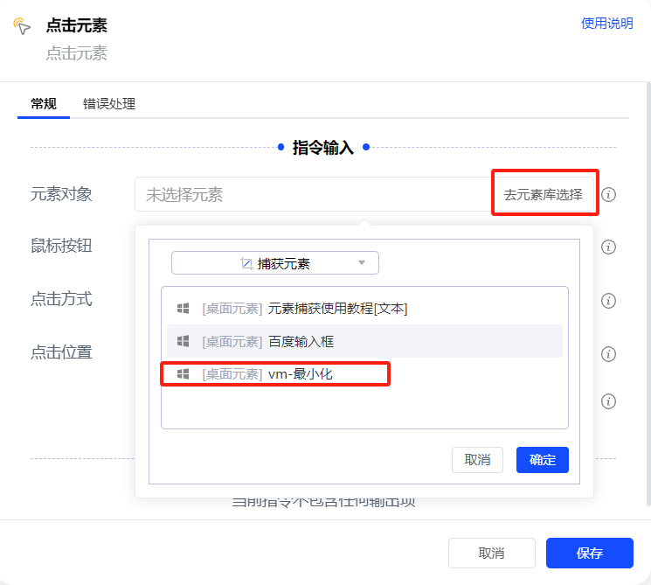Viewport: 651px width, 585px height.
Task: Click the bottom-most info icon on right edge
Action: pyautogui.click(x=609, y=401)
